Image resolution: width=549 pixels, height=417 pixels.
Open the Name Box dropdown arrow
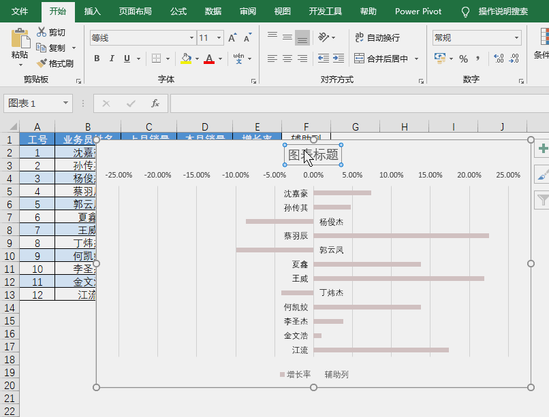pos(65,103)
